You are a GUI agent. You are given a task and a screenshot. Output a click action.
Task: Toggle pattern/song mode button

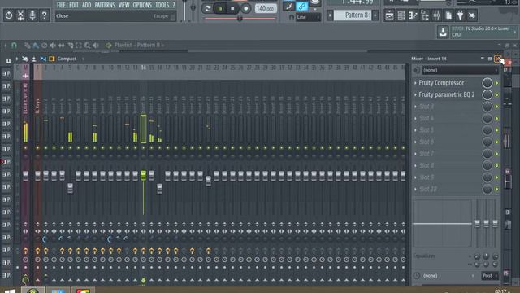207,9
